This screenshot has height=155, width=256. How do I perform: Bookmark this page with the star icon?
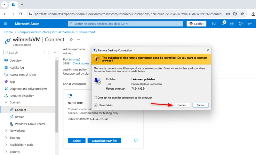pos(242,14)
